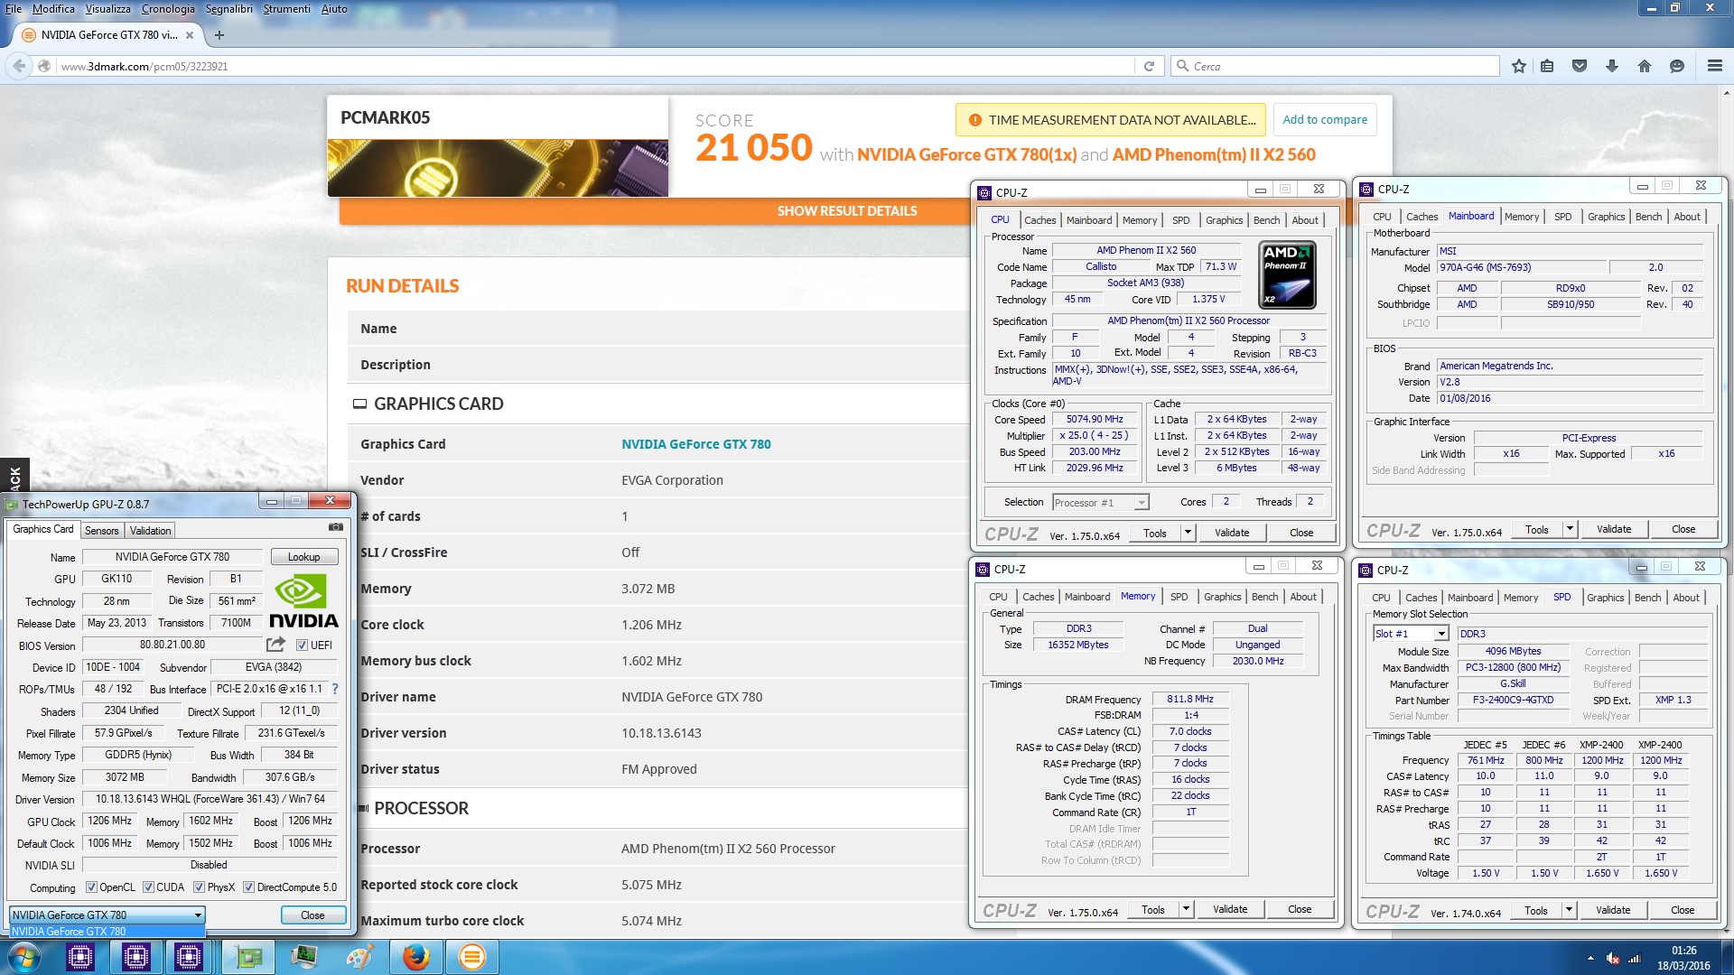Switch to the Sensors tab in GPU-Z
Image resolution: width=1734 pixels, height=975 pixels.
101,531
